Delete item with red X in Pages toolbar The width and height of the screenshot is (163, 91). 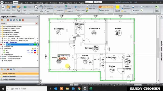(x=8, y=20)
